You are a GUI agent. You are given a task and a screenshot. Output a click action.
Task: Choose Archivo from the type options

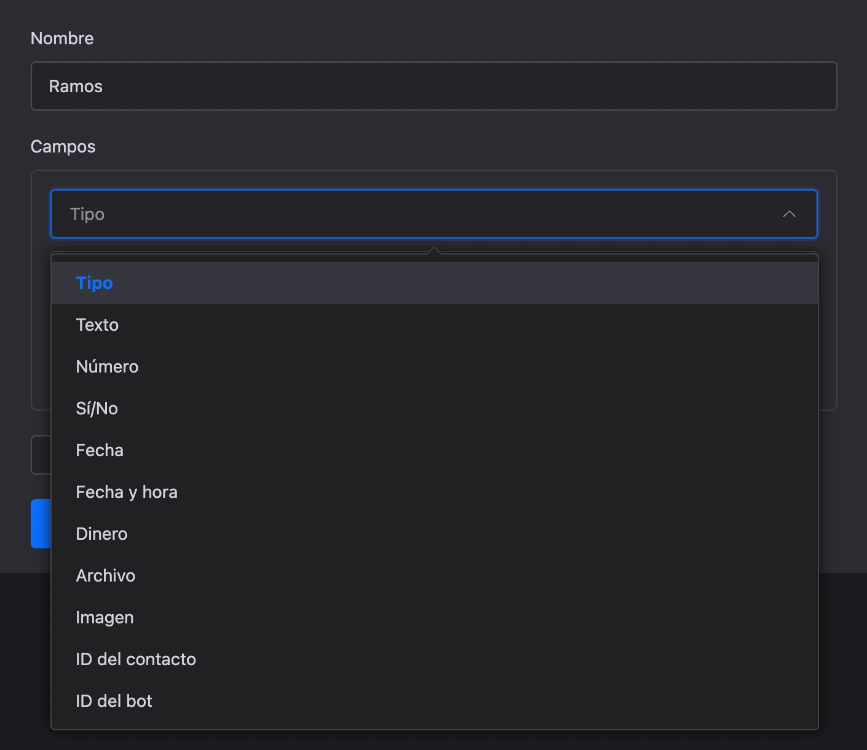pyautogui.click(x=434, y=575)
